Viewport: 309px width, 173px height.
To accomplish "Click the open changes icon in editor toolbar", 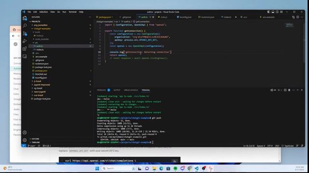I will click(294, 17).
